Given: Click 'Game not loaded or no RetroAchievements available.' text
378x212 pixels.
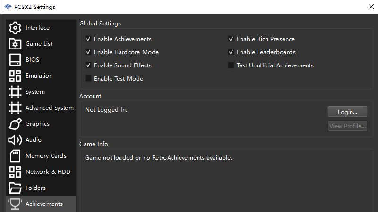Looking at the screenshot, I should pyautogui.click(x=158, y=158).
